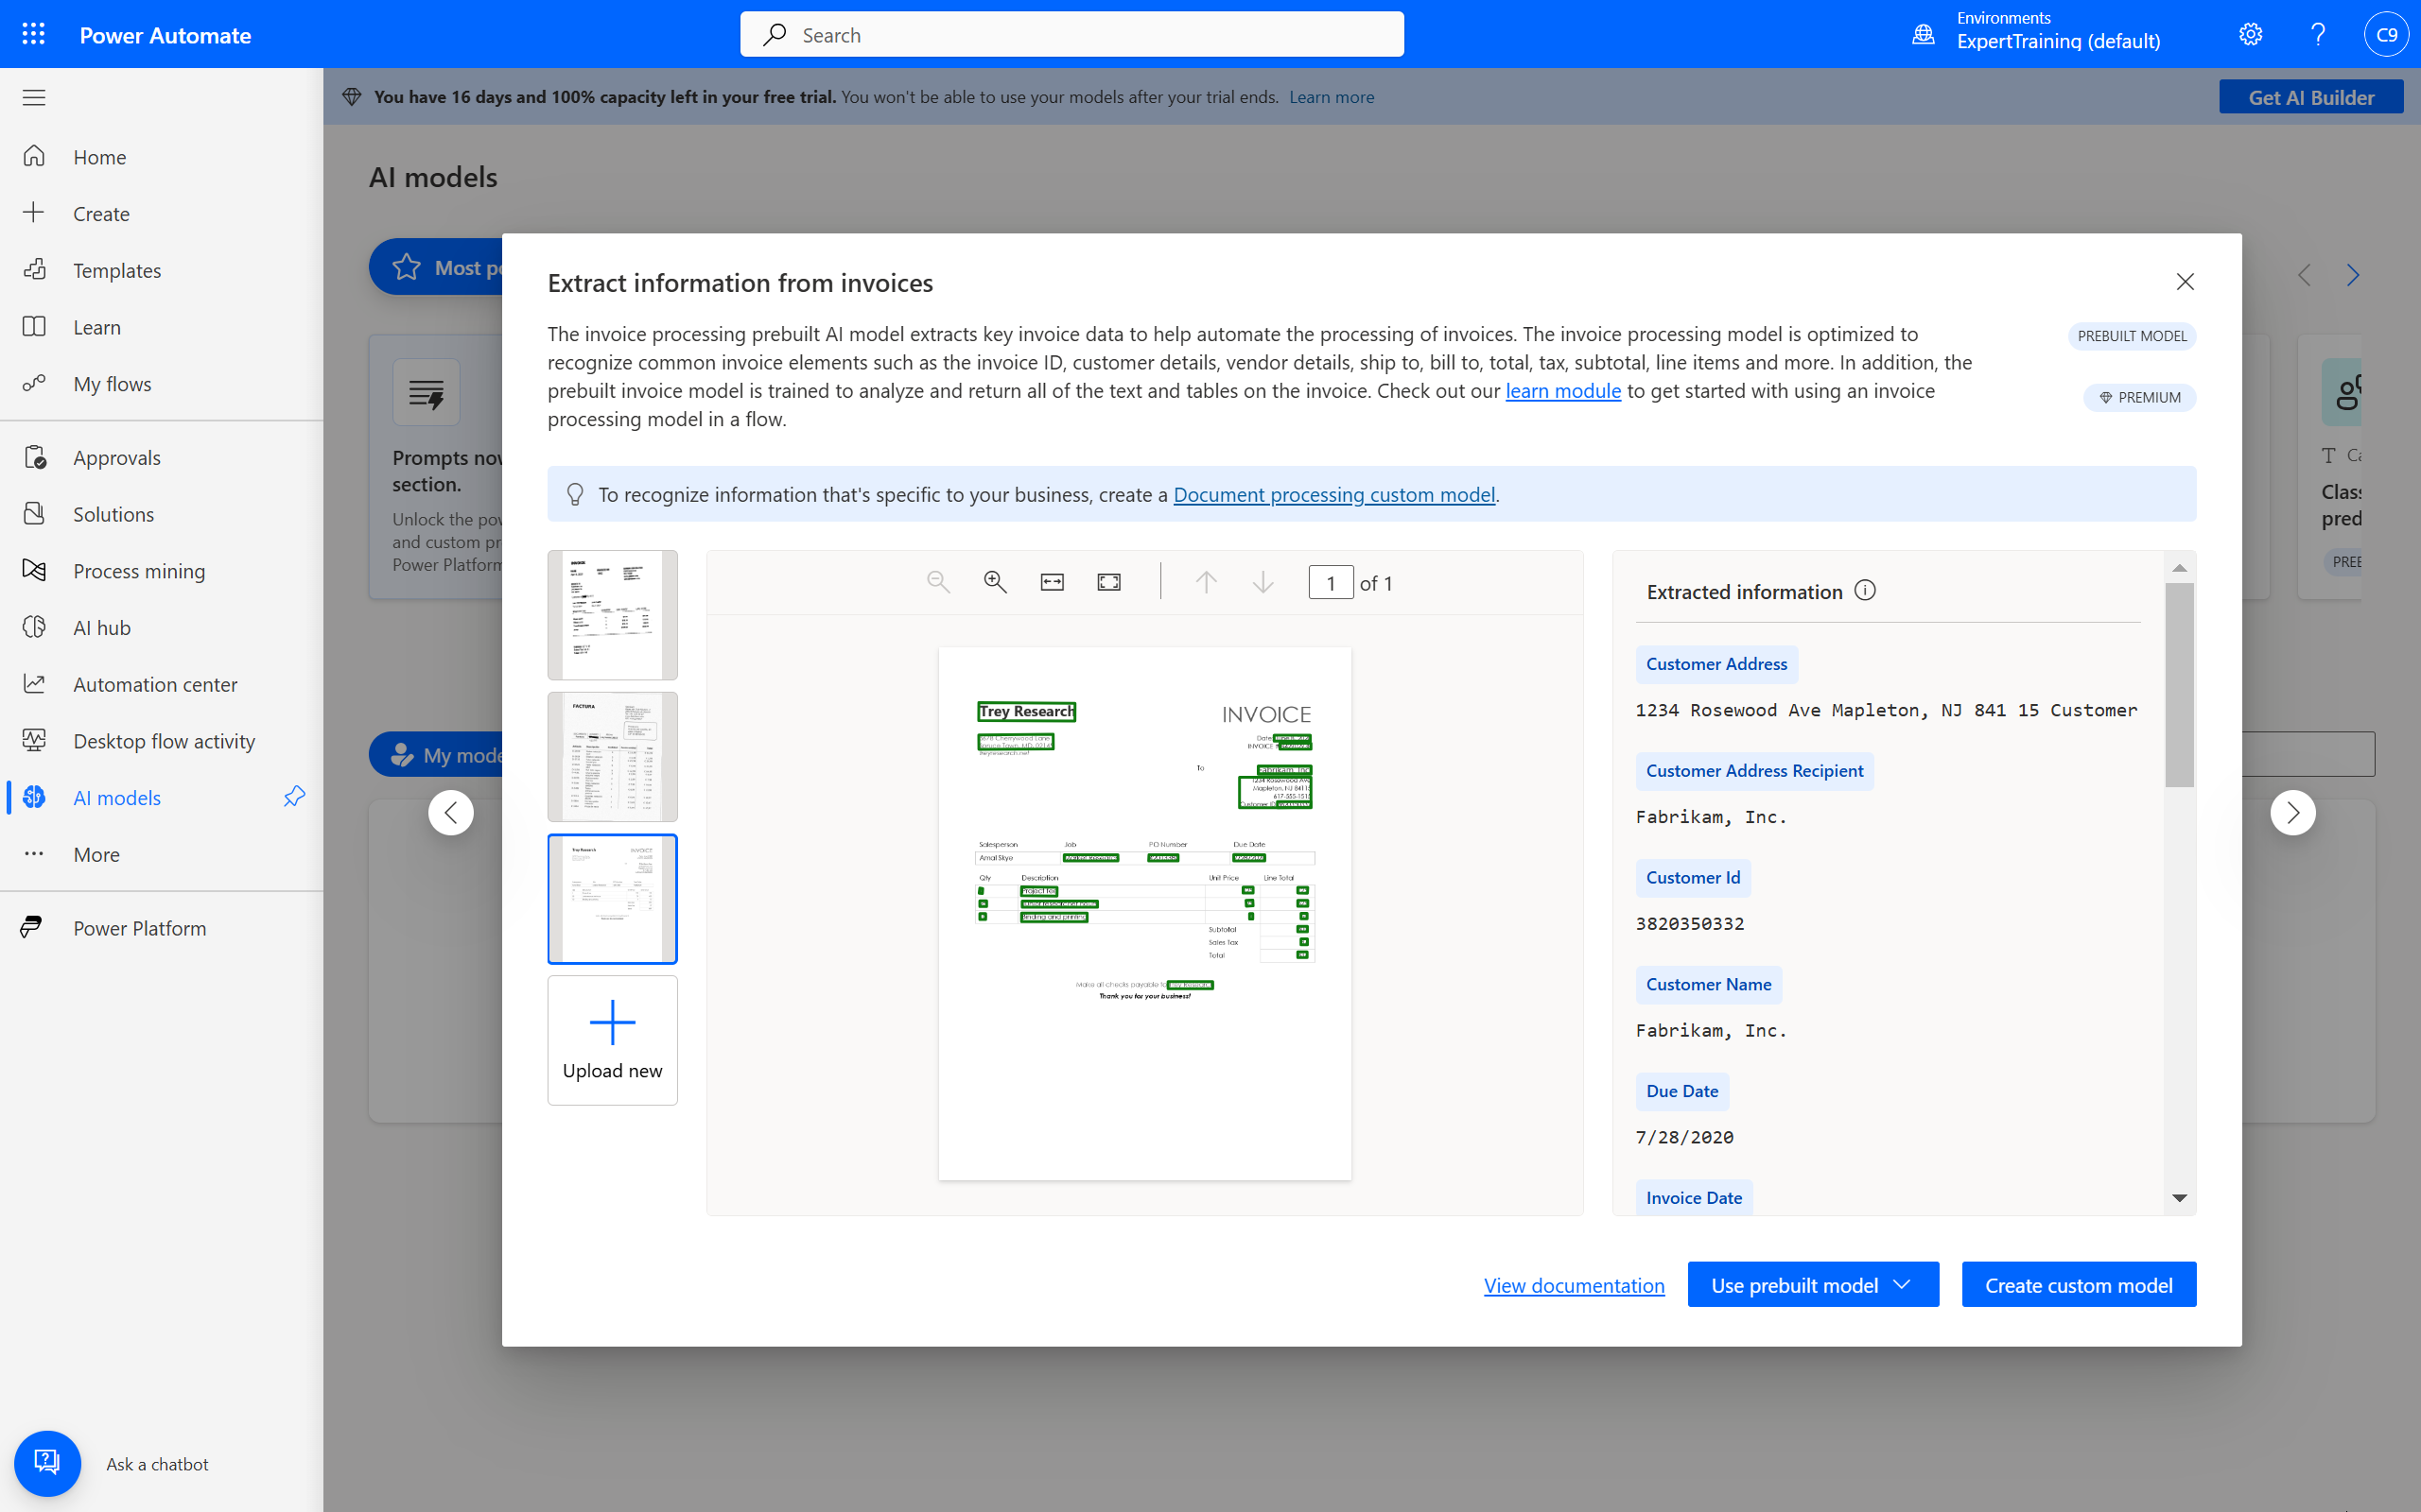Open the View documentation link
2421x1512 pixels.
1574,1285
